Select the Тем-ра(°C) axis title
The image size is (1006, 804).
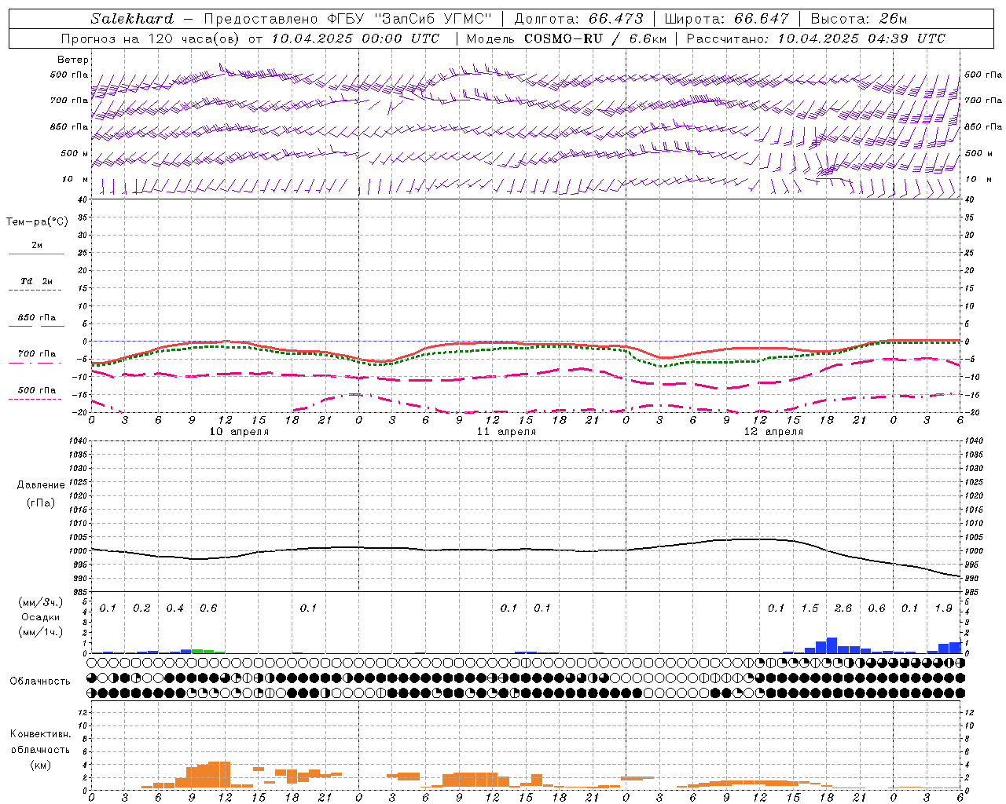coord(37,222)
